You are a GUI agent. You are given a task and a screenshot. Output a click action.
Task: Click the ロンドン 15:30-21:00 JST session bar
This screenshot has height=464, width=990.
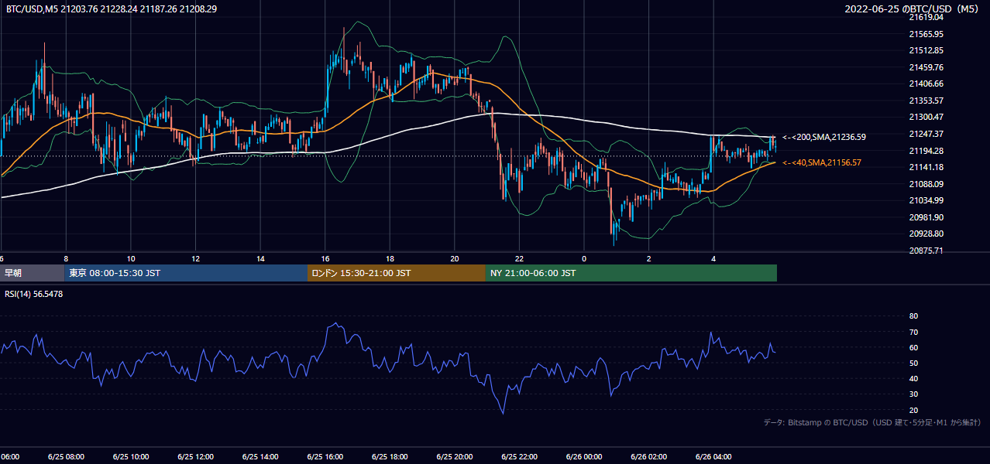tap(397, 273)
